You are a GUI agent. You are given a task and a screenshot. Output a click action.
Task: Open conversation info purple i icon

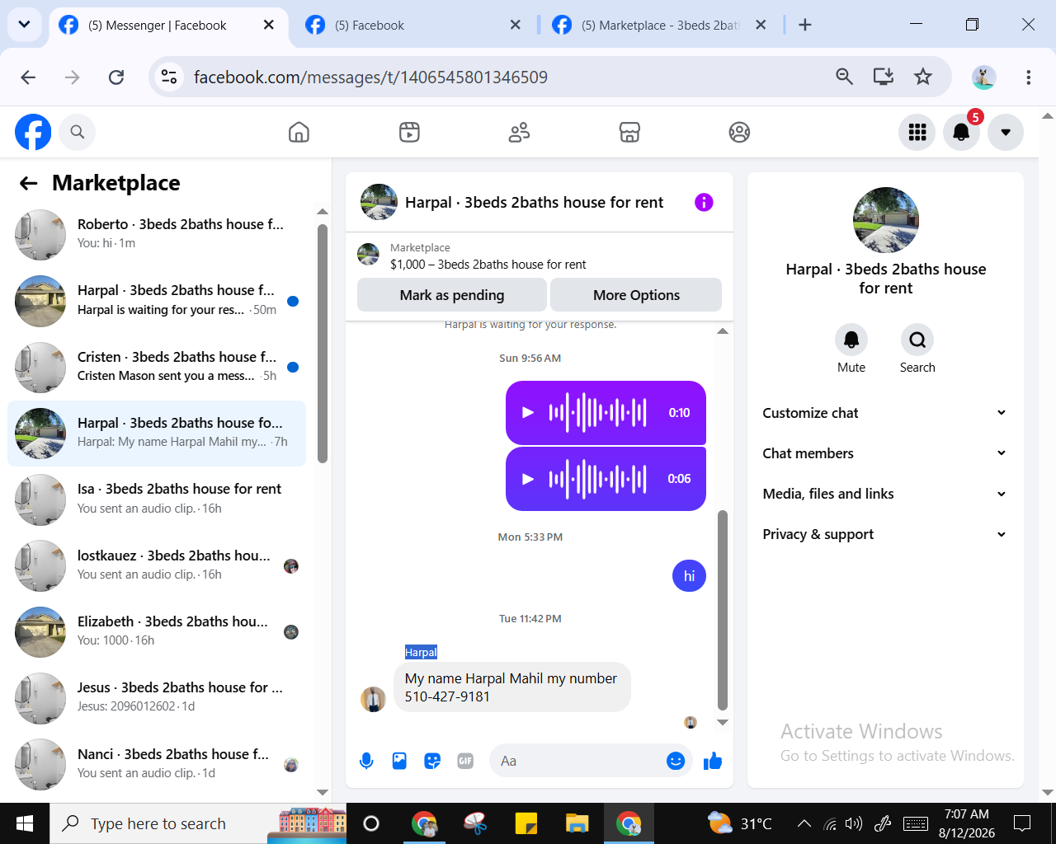click(x=704, y=202)
